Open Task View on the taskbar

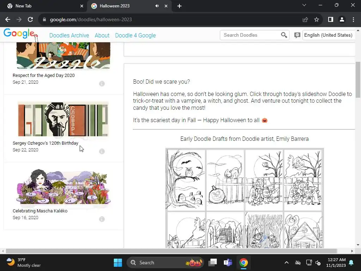(213, 263)
